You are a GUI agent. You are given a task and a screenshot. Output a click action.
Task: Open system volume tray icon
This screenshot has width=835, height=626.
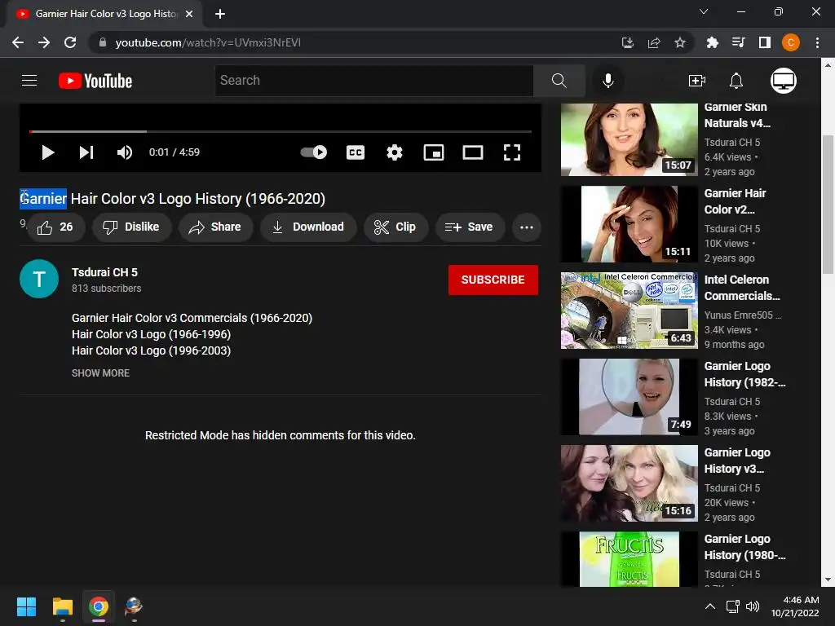point(753,606)
